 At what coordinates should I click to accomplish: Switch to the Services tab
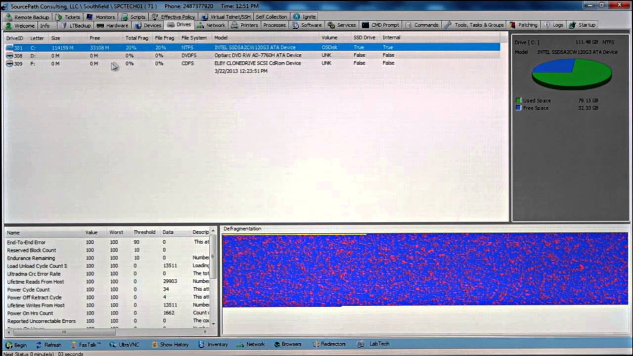(342, 25)
